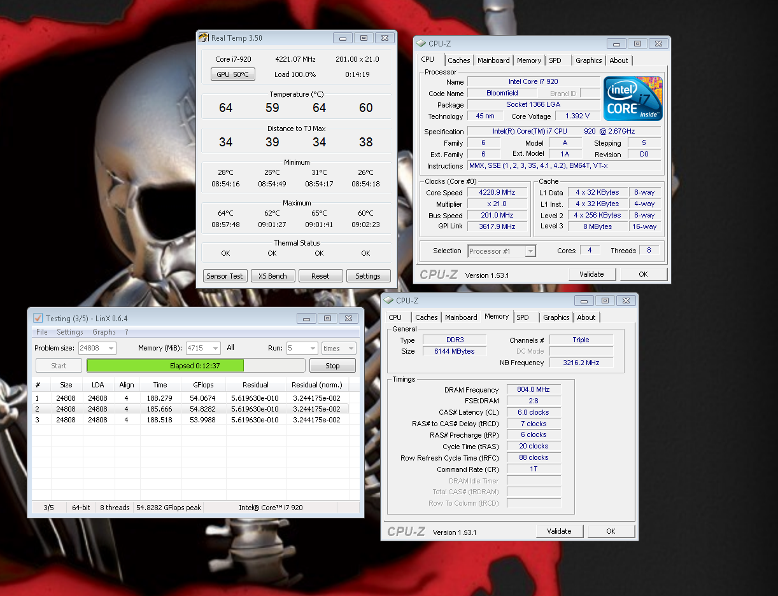Click the 39 Distance to TJ Max value
Viewport: 778px width, 596px height.
(x=272, y=142)
